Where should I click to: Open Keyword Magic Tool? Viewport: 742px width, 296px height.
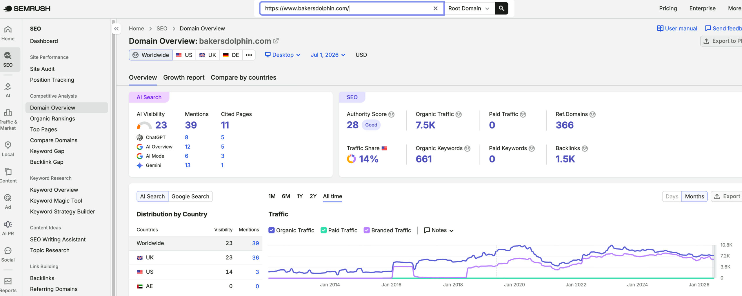click(x=56, y=201)
